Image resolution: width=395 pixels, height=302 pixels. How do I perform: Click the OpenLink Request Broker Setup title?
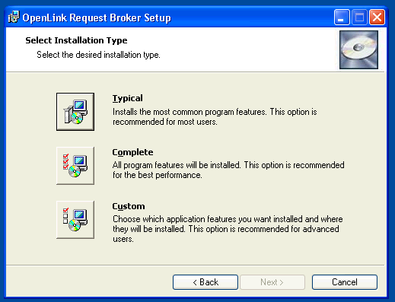97,18
